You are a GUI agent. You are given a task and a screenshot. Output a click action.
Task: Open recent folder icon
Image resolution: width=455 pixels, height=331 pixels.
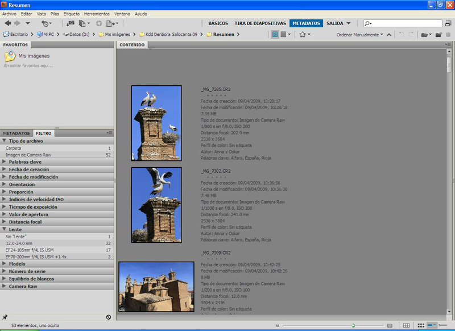pyautogui.click(x=424, y=35)
